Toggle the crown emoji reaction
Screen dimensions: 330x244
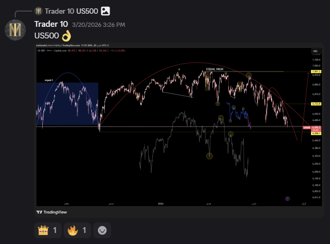48,230
